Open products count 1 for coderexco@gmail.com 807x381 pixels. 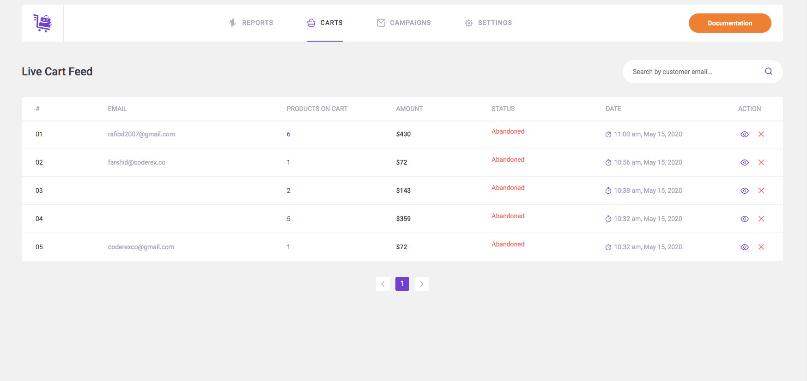pos(289,247)
